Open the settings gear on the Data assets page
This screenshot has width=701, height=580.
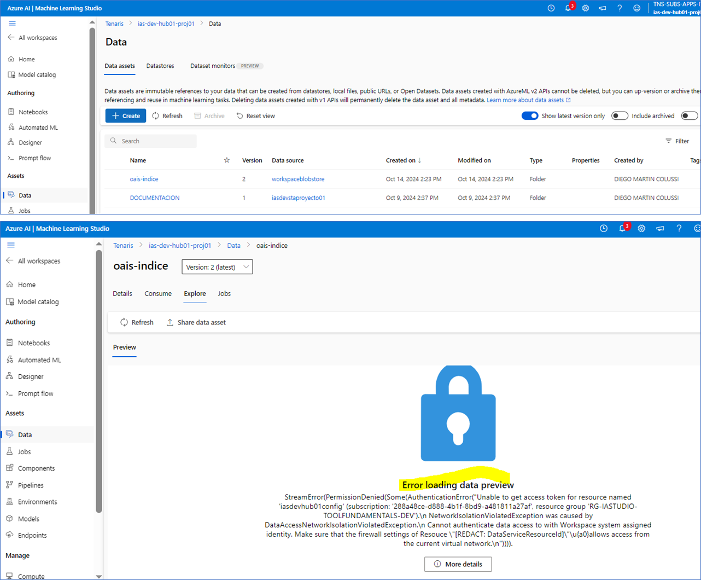tap(585, 8)
